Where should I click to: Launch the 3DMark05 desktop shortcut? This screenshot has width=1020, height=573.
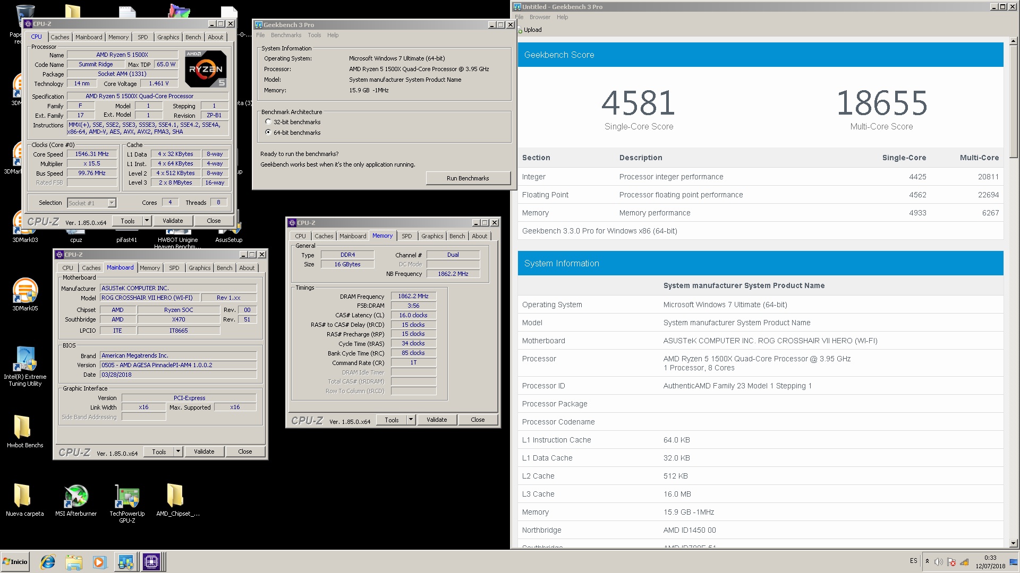(x=25, y=294)
